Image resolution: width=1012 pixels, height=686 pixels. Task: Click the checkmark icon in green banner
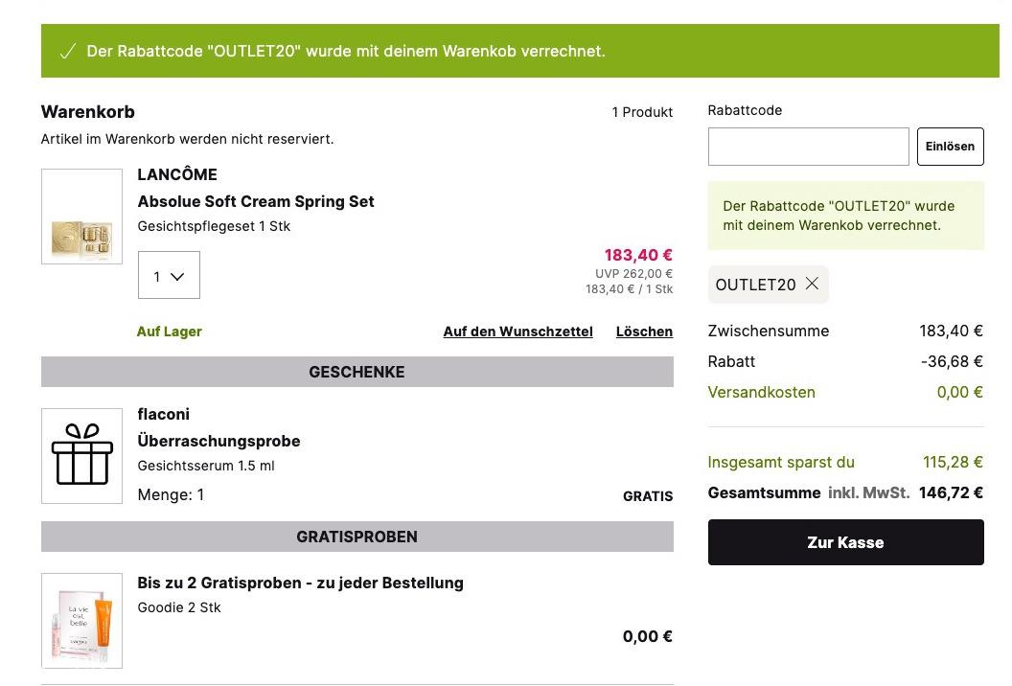[x=68, y=52]
